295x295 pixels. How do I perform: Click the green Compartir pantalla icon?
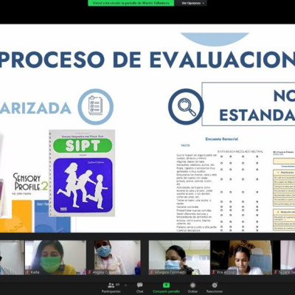pyautogui.click(x=166, y=285)
